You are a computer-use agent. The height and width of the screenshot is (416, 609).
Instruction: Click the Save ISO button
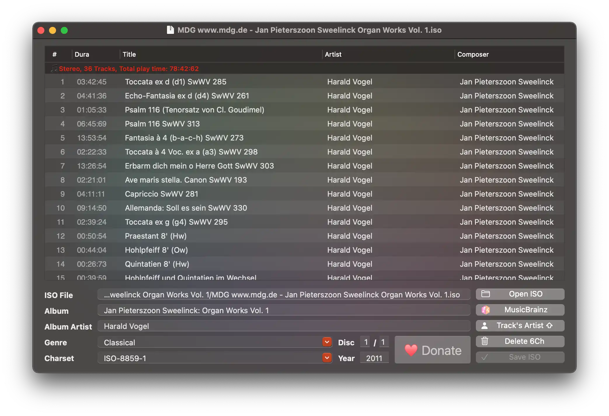[524, 357]
